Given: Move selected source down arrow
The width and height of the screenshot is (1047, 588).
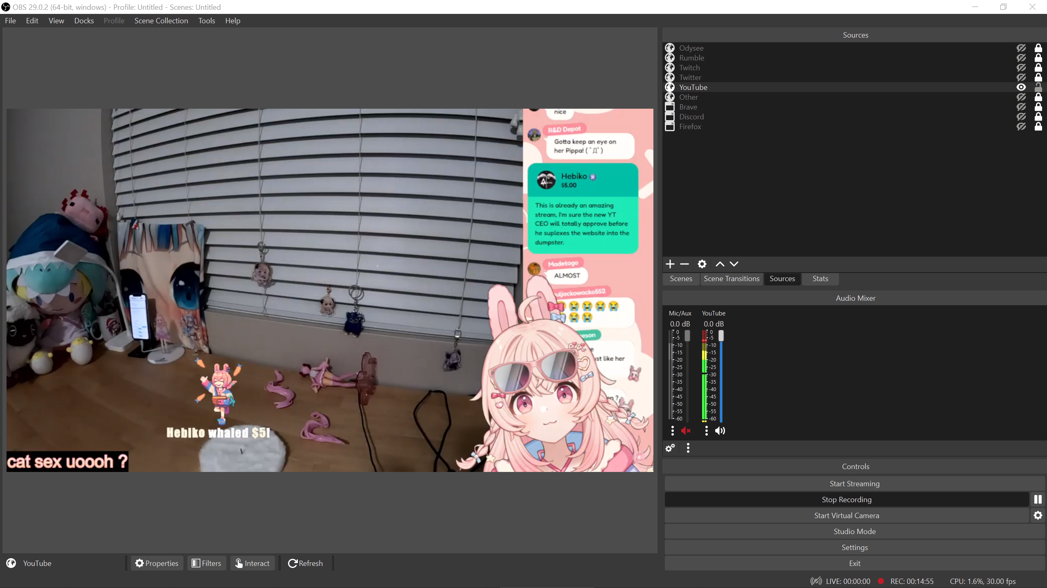Looking at the screenshot, I should tap(734, 264).
